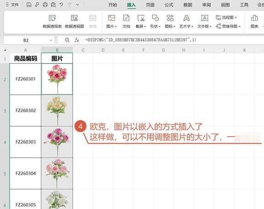Click cell FZ260302
This screenshot has width=264, height=209.
pos(25,111)
